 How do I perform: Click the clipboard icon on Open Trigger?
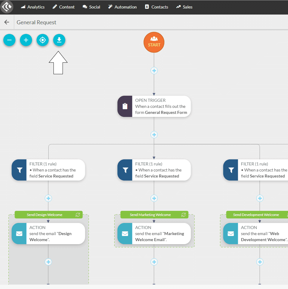point(125,106)
